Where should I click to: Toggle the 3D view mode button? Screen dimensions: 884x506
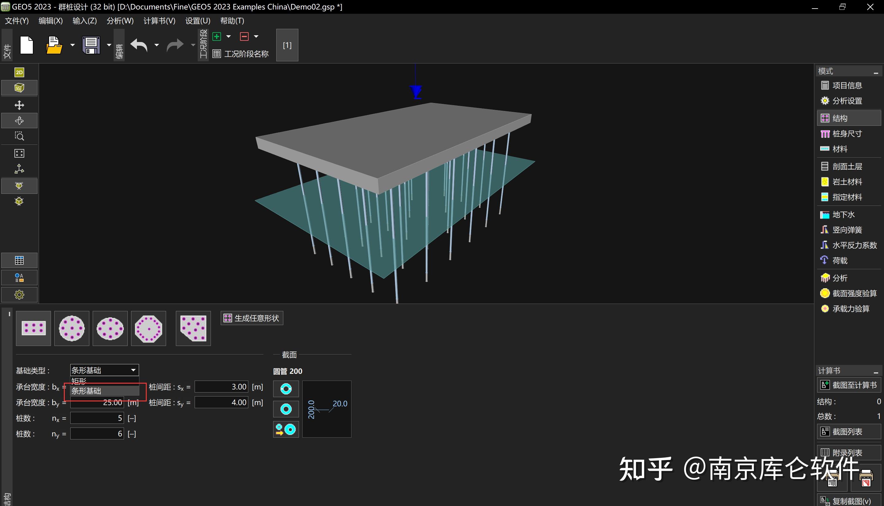pyautogui.click(x=19, y=88)
